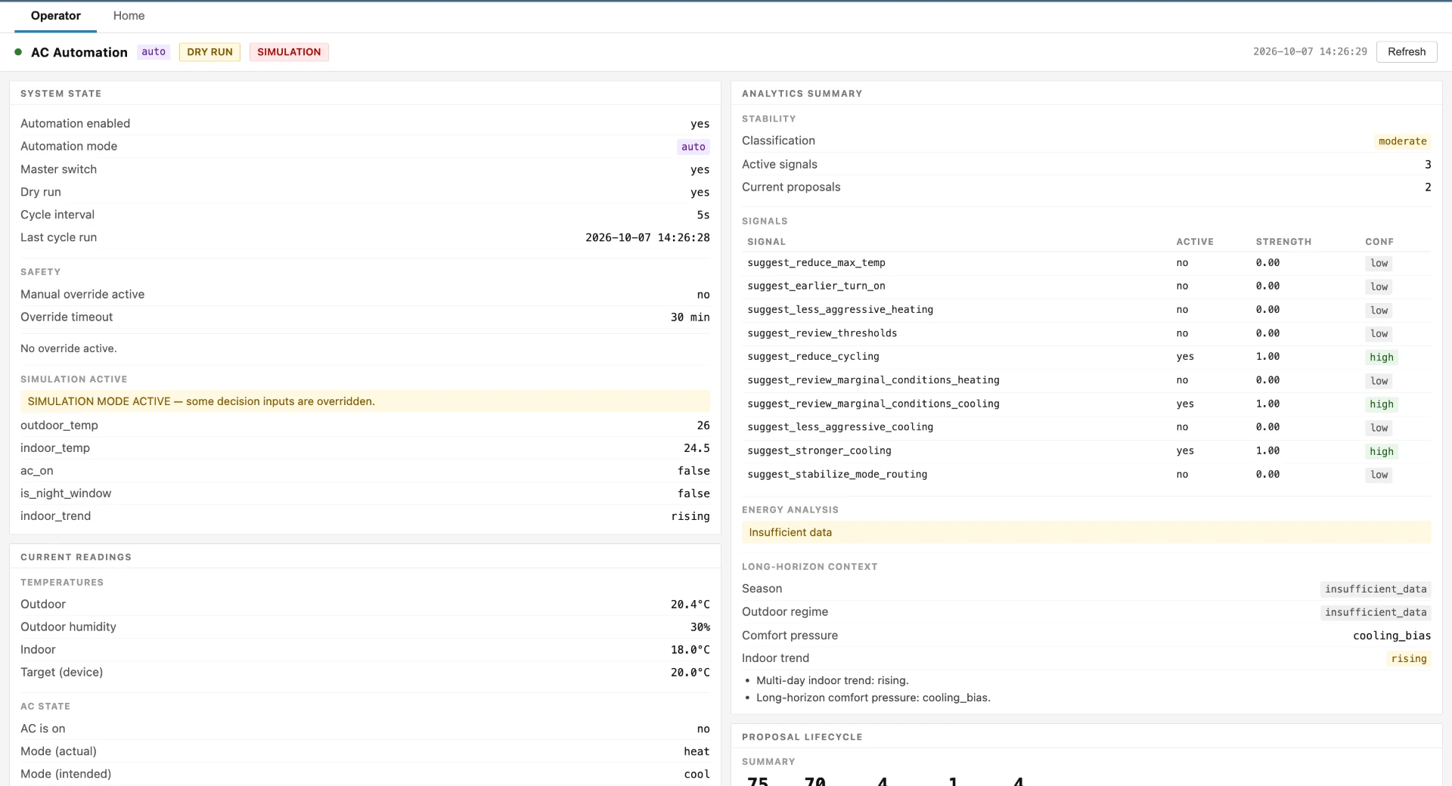This screenshot has height=786, width=1452.
Task: Select suggest_review_marginal_conditions_cooling signal name
Action: pyautogui.click(x=873, y=404)
